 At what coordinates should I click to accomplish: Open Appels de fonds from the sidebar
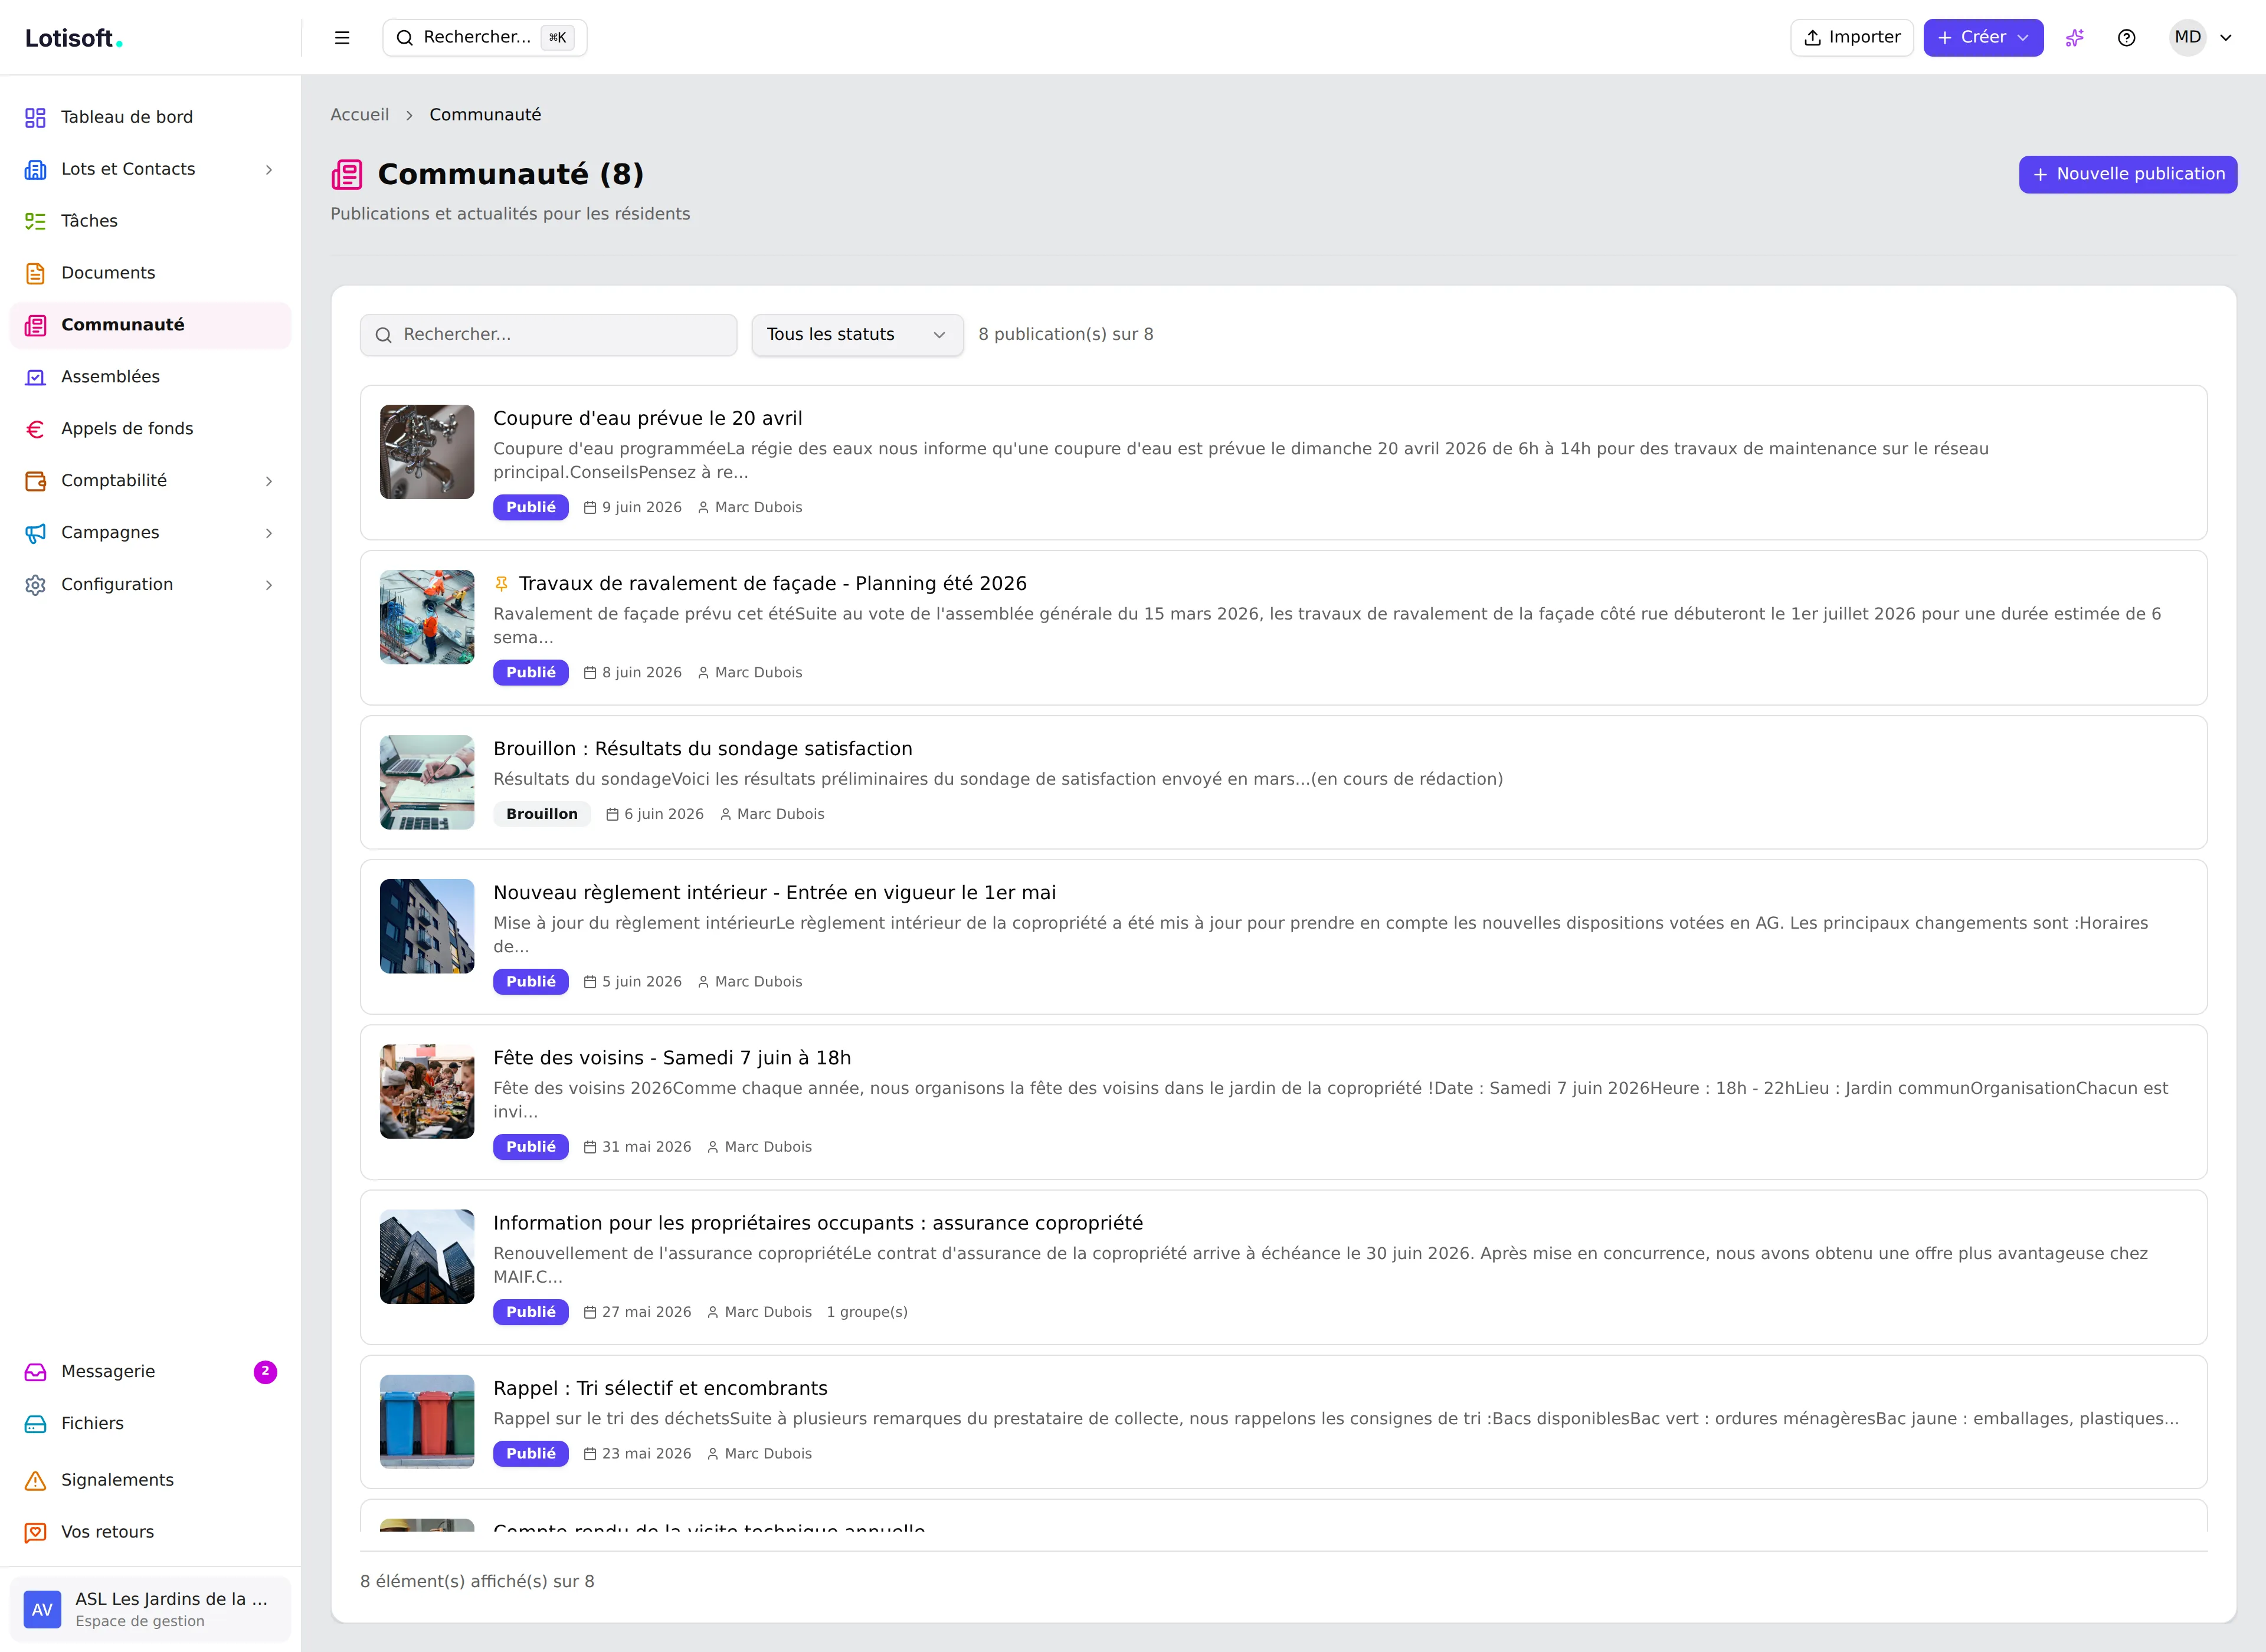150,429
